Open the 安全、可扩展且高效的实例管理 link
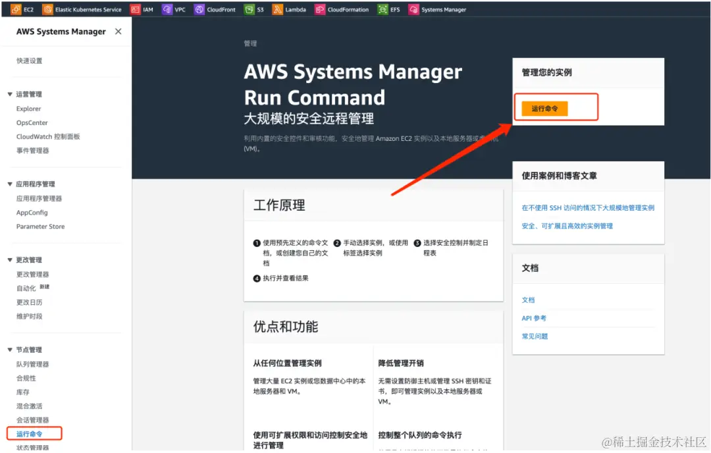711x453 pixels. tap(567, 226)
